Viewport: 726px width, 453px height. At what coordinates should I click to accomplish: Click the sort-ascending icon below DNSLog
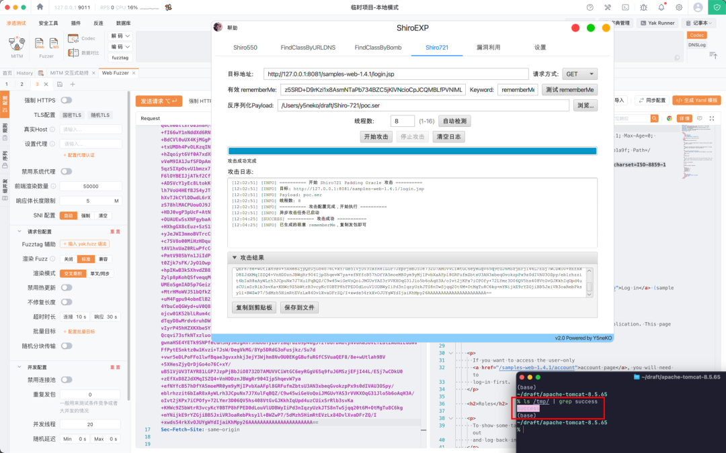point(713,55)
